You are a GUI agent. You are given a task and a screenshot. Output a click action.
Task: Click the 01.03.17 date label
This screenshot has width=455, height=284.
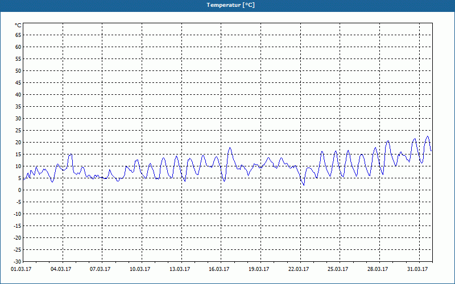pyautogui.click(x=21, y=269)
